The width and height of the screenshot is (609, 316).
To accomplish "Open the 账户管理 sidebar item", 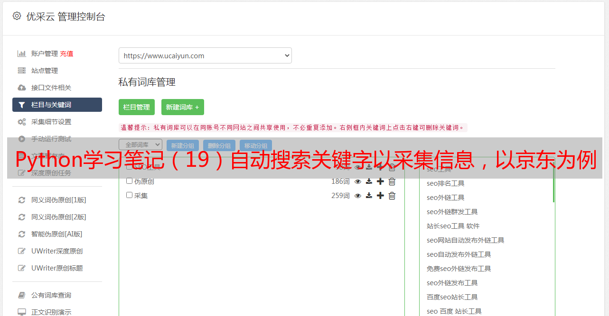I will (45, 54).
